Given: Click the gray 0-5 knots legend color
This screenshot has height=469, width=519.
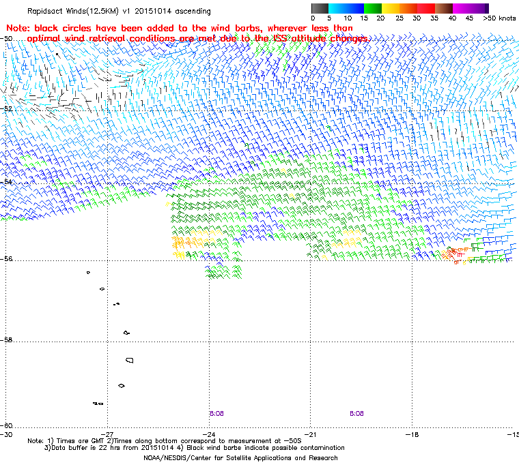Looking at the screenshot, I should pos(320,8).
